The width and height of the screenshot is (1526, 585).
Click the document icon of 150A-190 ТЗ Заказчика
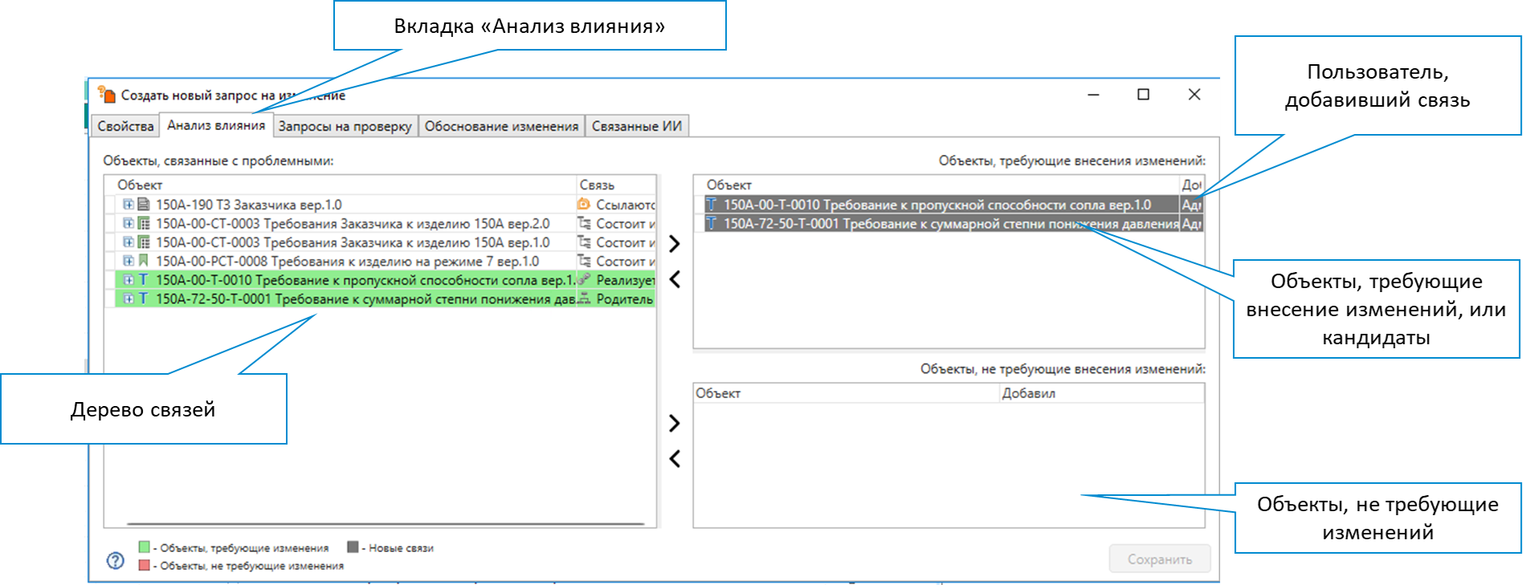coord(144,205)
